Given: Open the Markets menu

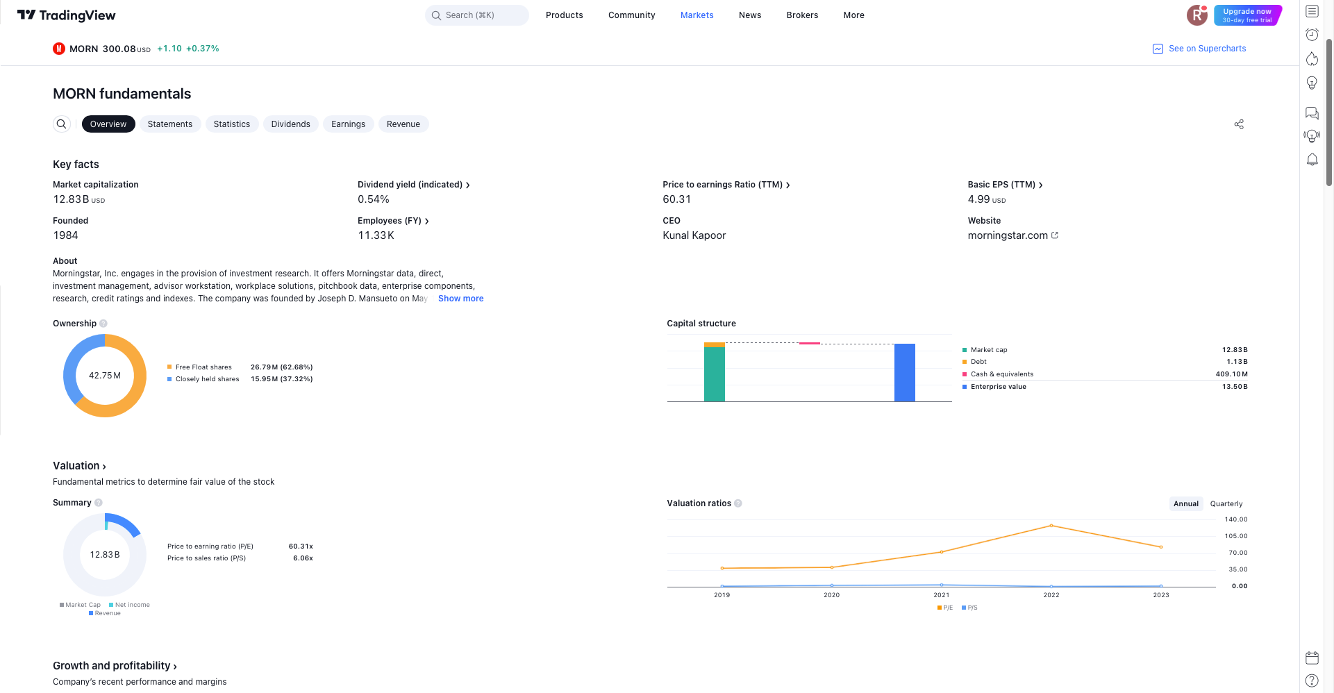Looking at the screenshot, I should click(x=697, y=15).
